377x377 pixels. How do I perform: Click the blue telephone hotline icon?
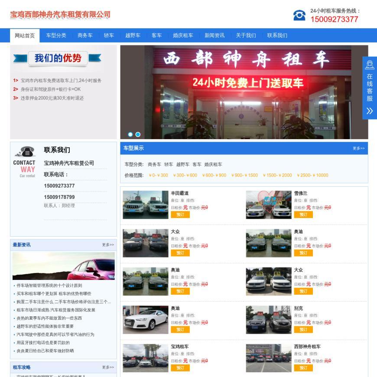[299, 16]
